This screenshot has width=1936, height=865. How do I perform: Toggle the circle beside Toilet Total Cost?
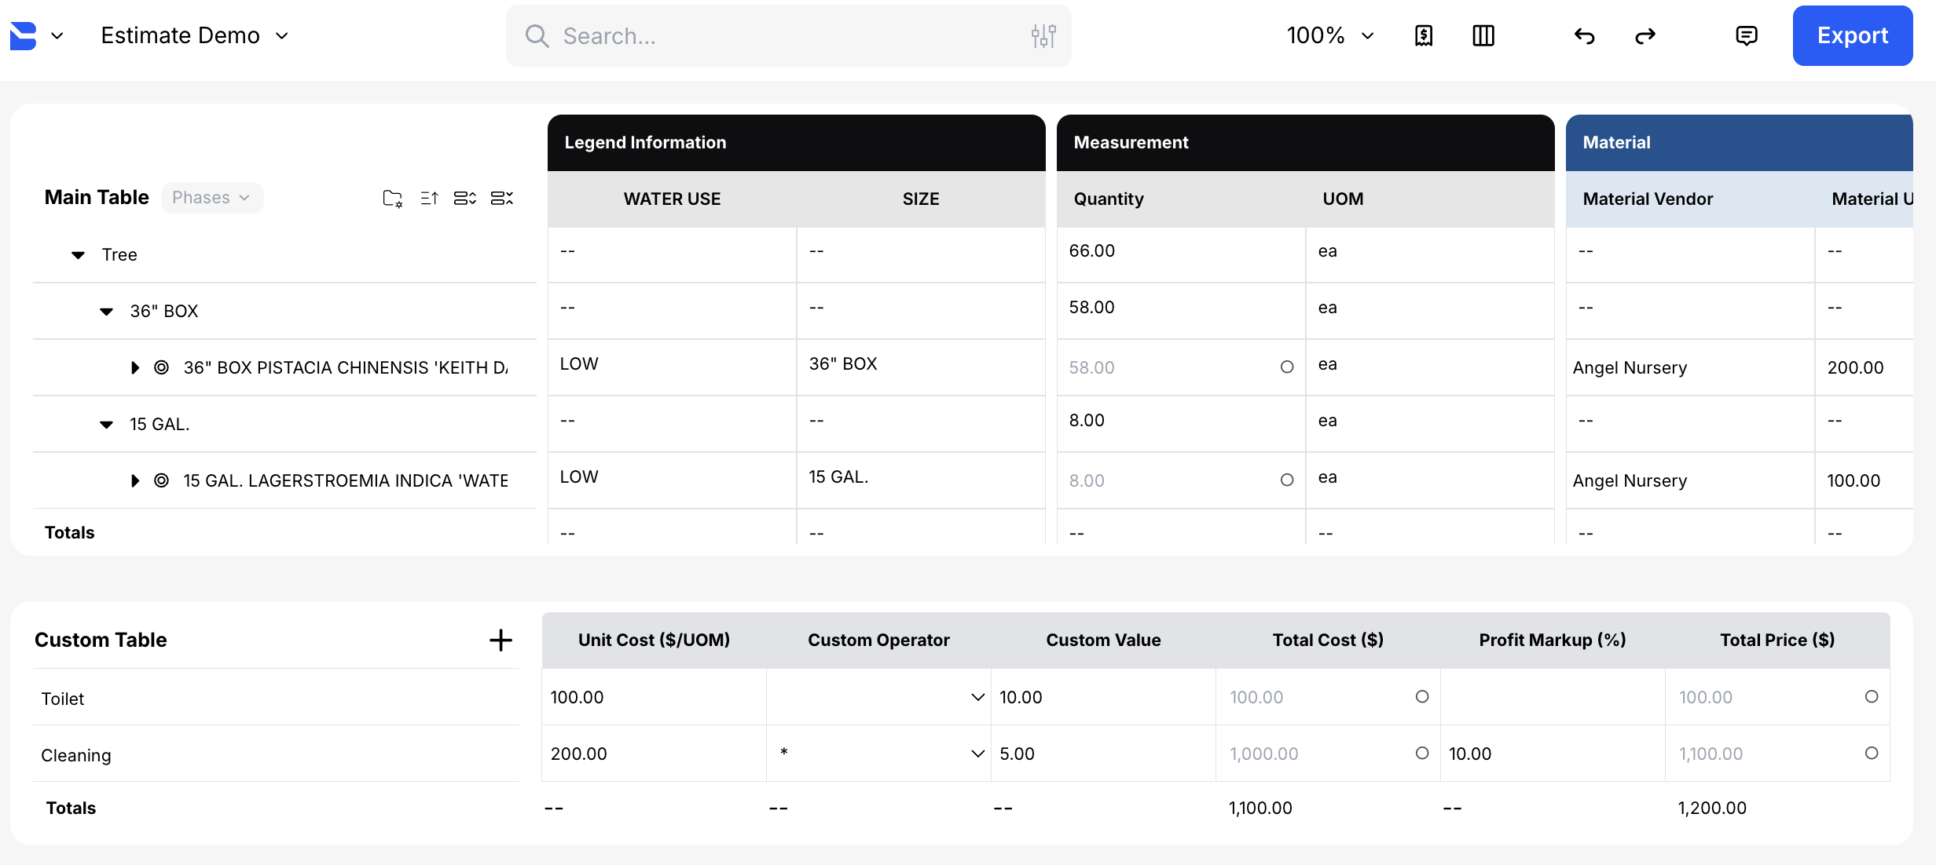coord(1421,697)
